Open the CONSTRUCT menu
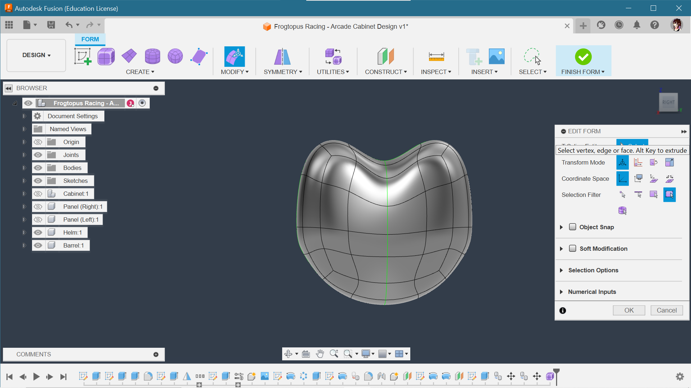The height and width of the screenshot is (388, 691). click(386, 72)
